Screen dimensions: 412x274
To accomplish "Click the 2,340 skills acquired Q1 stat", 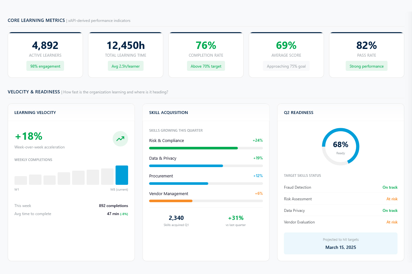I will (x=176, y=221).
